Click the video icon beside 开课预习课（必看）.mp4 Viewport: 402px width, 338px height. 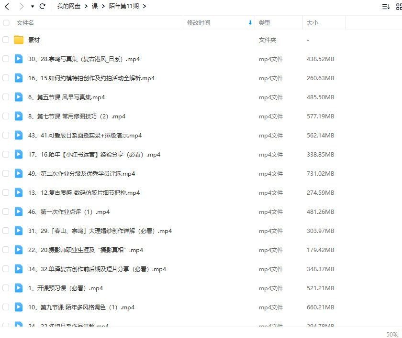coord(18,288)
